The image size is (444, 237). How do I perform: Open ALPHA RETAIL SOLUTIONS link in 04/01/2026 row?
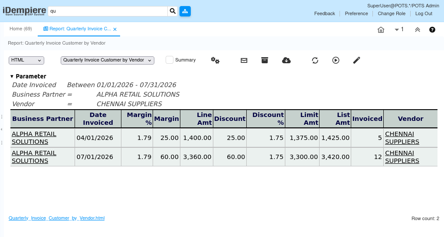[x=34, y=138]
